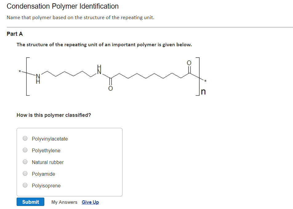Select the Natural rubber radio button
The image size is (293, 209).
pos(25,162)
